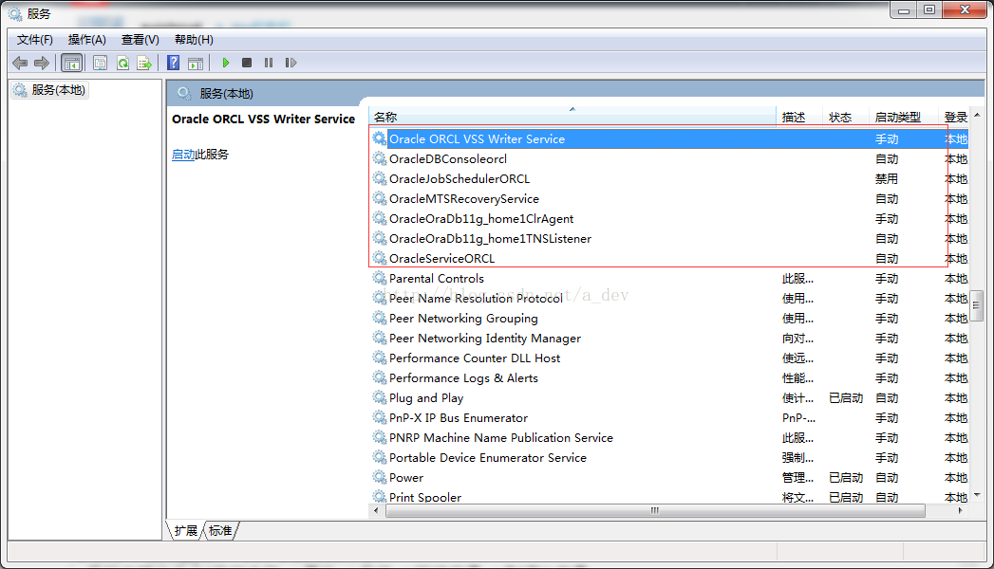Click the gear icon beside OracleServiceORCL
The image size is (994, 569).
379,258
